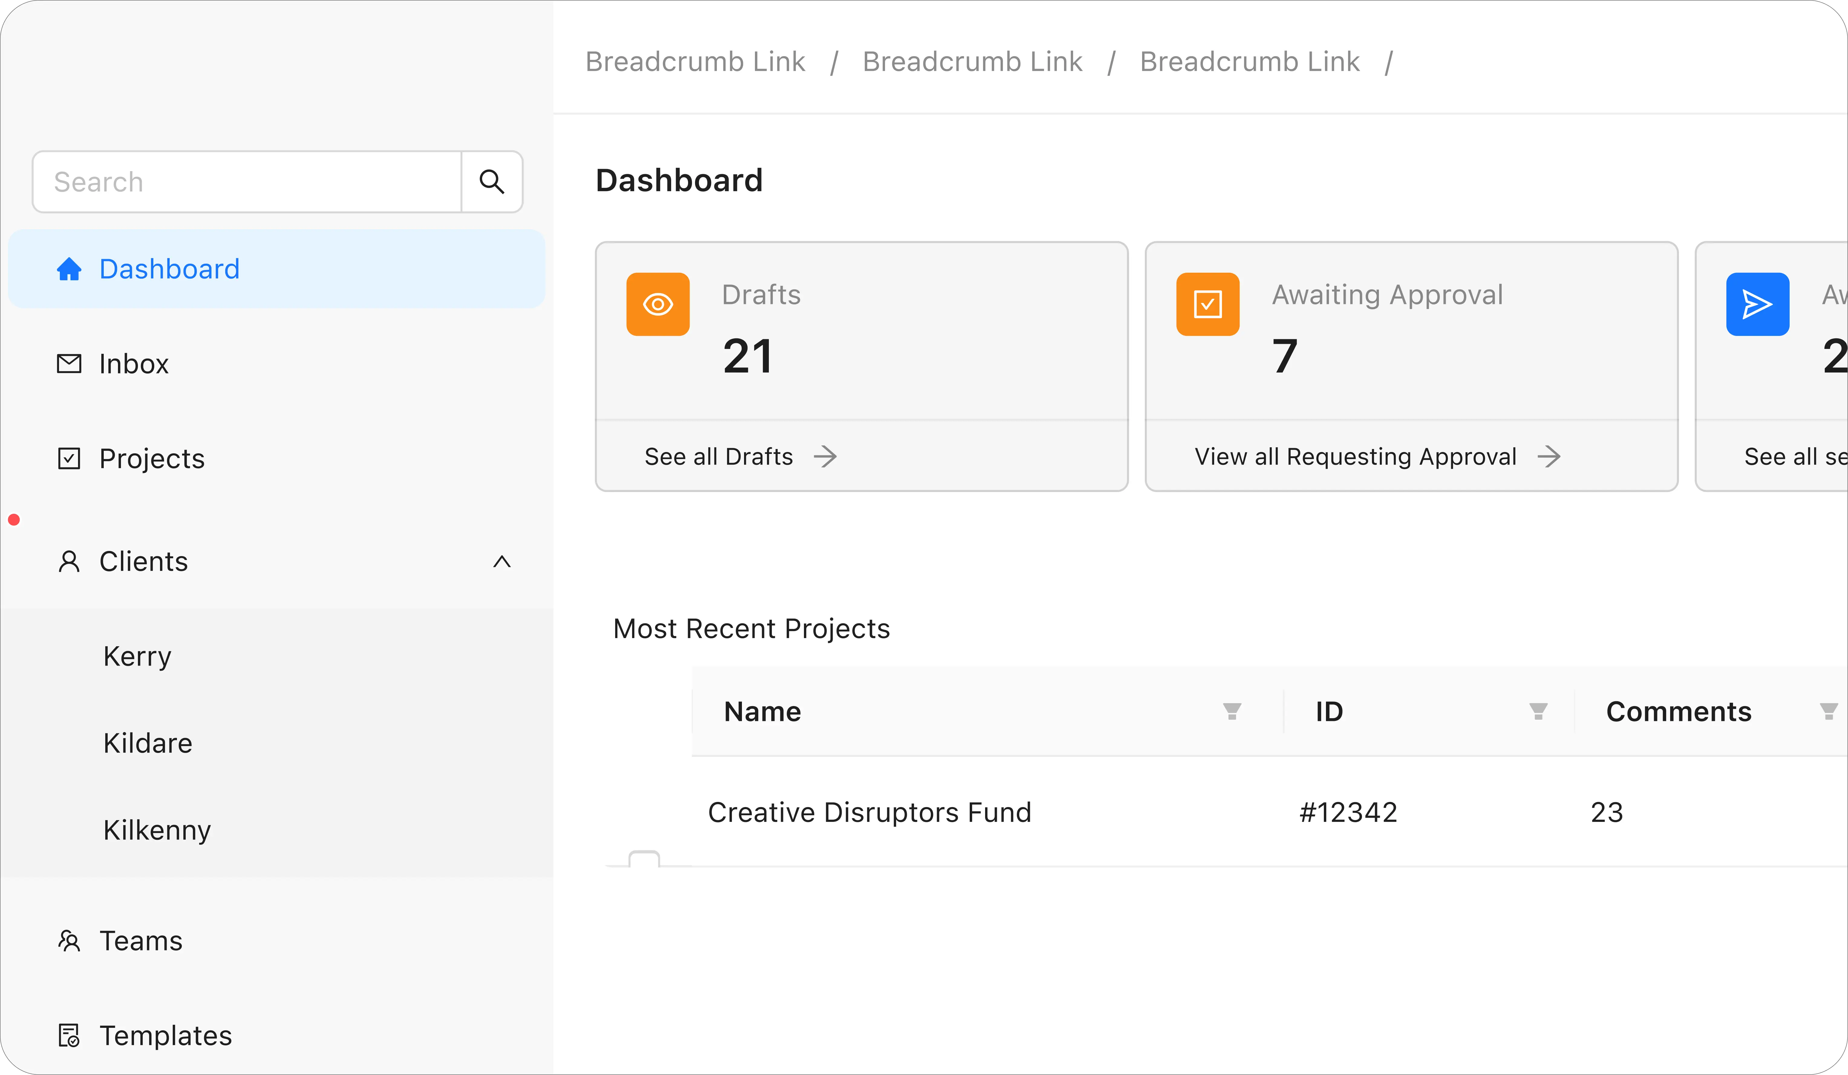Viewport: 1848px width, 1075px height.
Task: Open the Kilkenny client entry
Action: pyautogui.click(x=157, y=830)
